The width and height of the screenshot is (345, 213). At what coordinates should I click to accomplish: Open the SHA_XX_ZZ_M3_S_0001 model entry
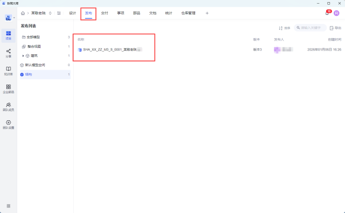pyautogui.click(x=110, y=49)
